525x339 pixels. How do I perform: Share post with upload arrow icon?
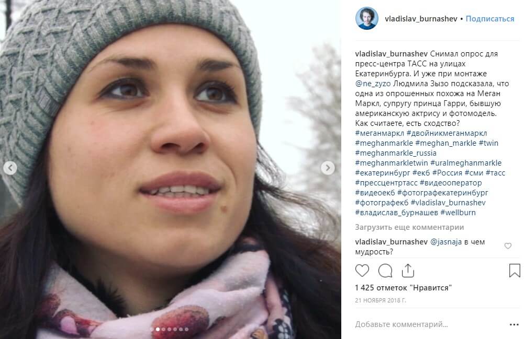coord(408,271)
